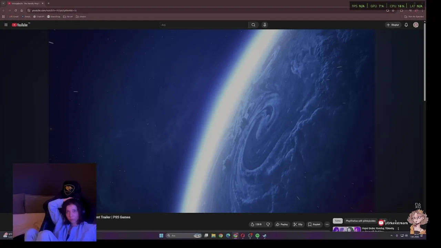Open the site info icon in address bar
The height and width of the screenshot is (248, 441).
(29, 10)
